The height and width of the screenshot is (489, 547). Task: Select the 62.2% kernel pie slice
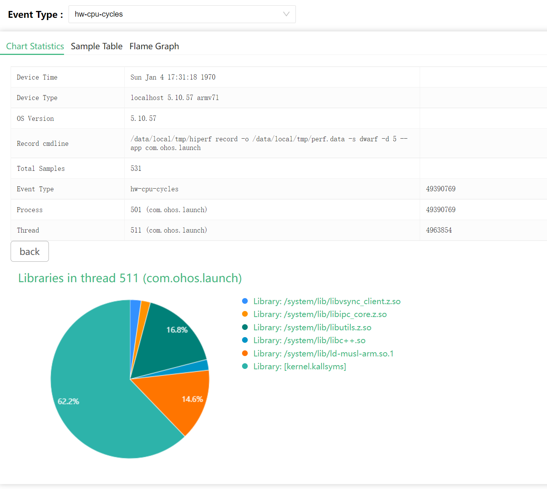coord(91,402)
